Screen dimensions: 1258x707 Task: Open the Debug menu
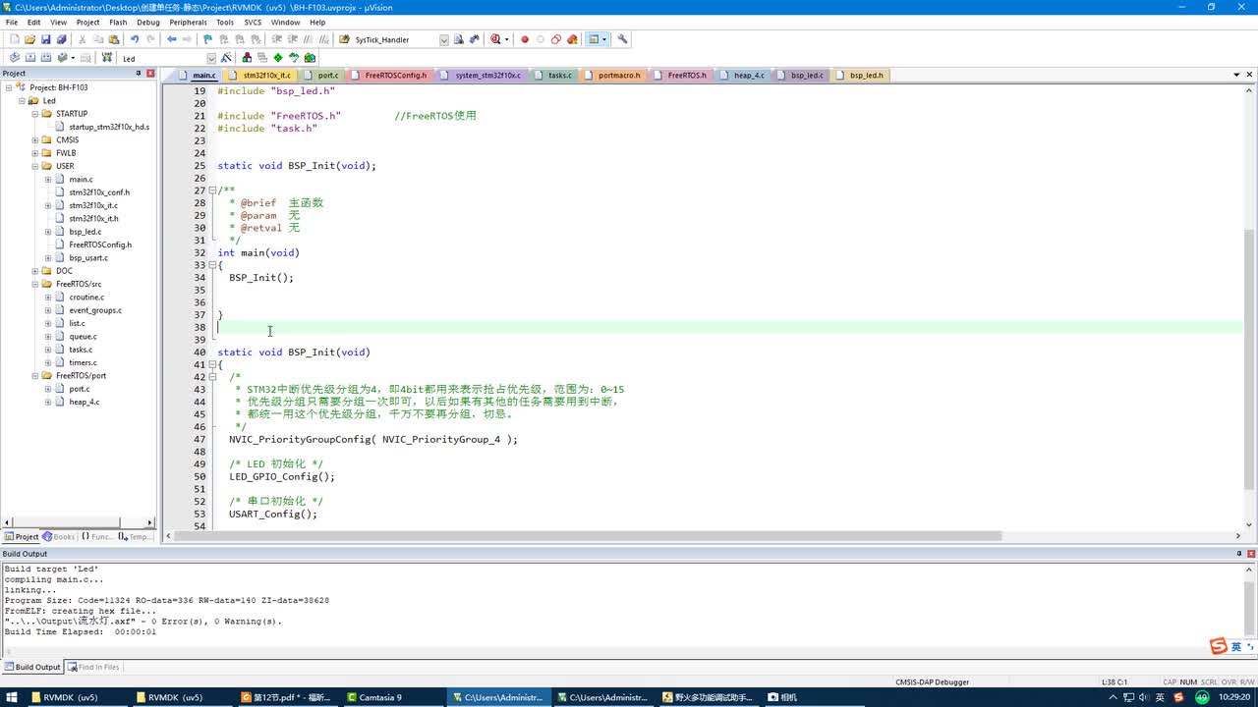(x=148, y=22)
